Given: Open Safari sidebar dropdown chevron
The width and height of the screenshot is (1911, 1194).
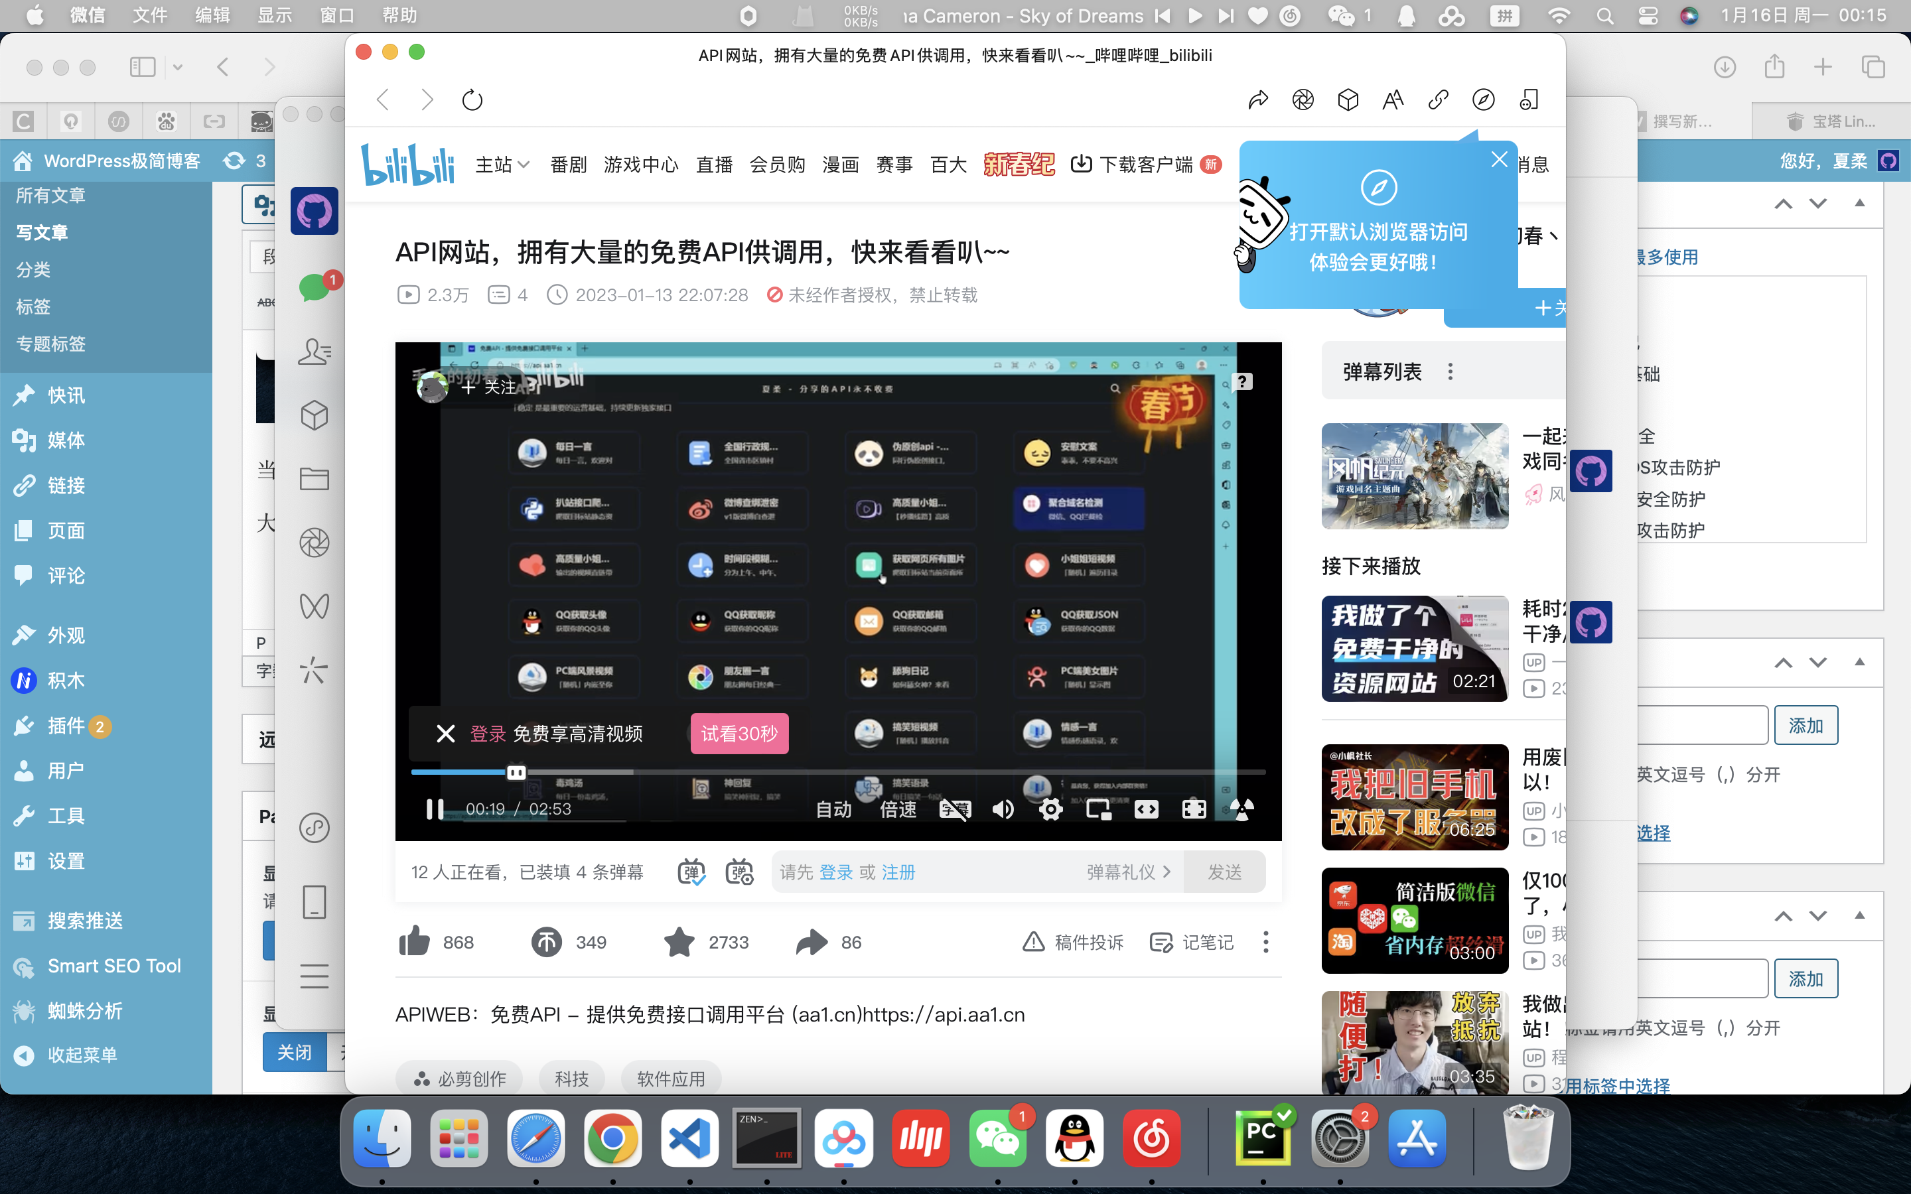Looking at the screenshot, I should point(178,67).
